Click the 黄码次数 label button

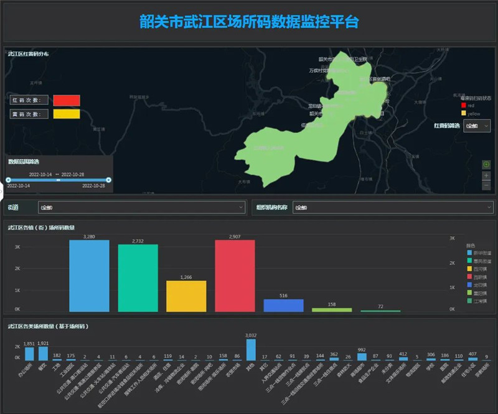(27, 114)
